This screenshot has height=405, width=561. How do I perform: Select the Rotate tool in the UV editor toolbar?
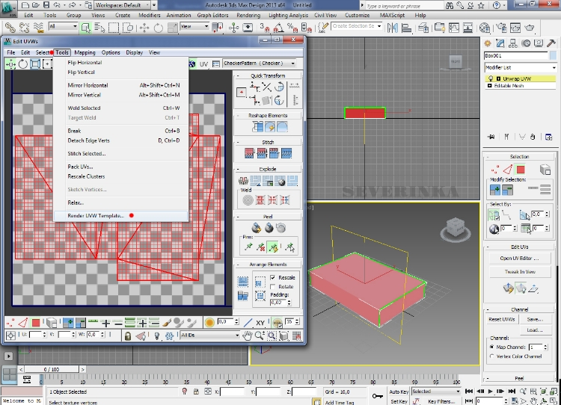(23, 64)
